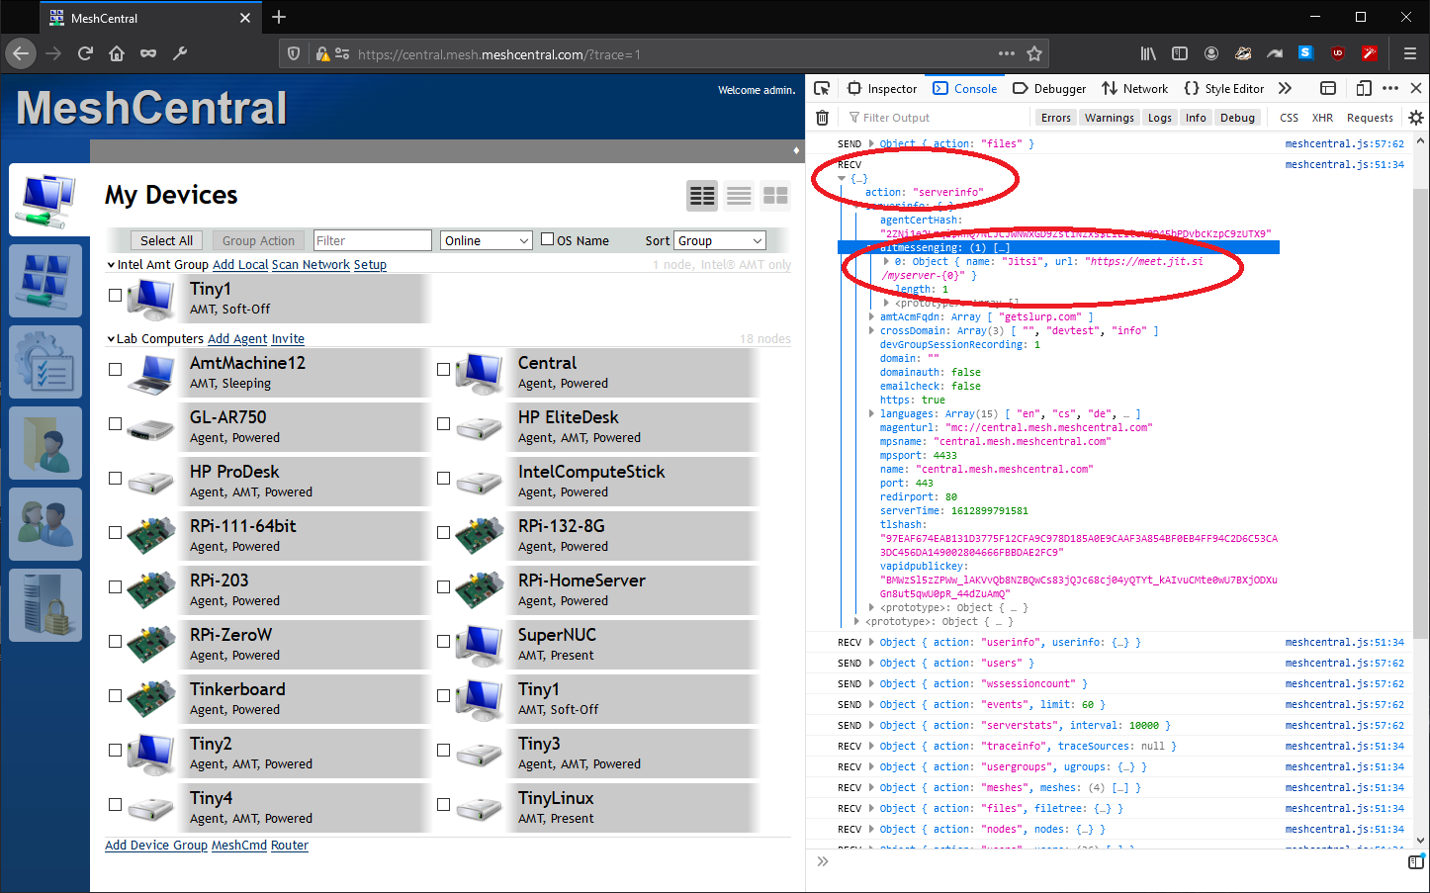Toggle the Warnings console filter
This screenshot has height=893, width=1430.
click(x=1109, y=118)
